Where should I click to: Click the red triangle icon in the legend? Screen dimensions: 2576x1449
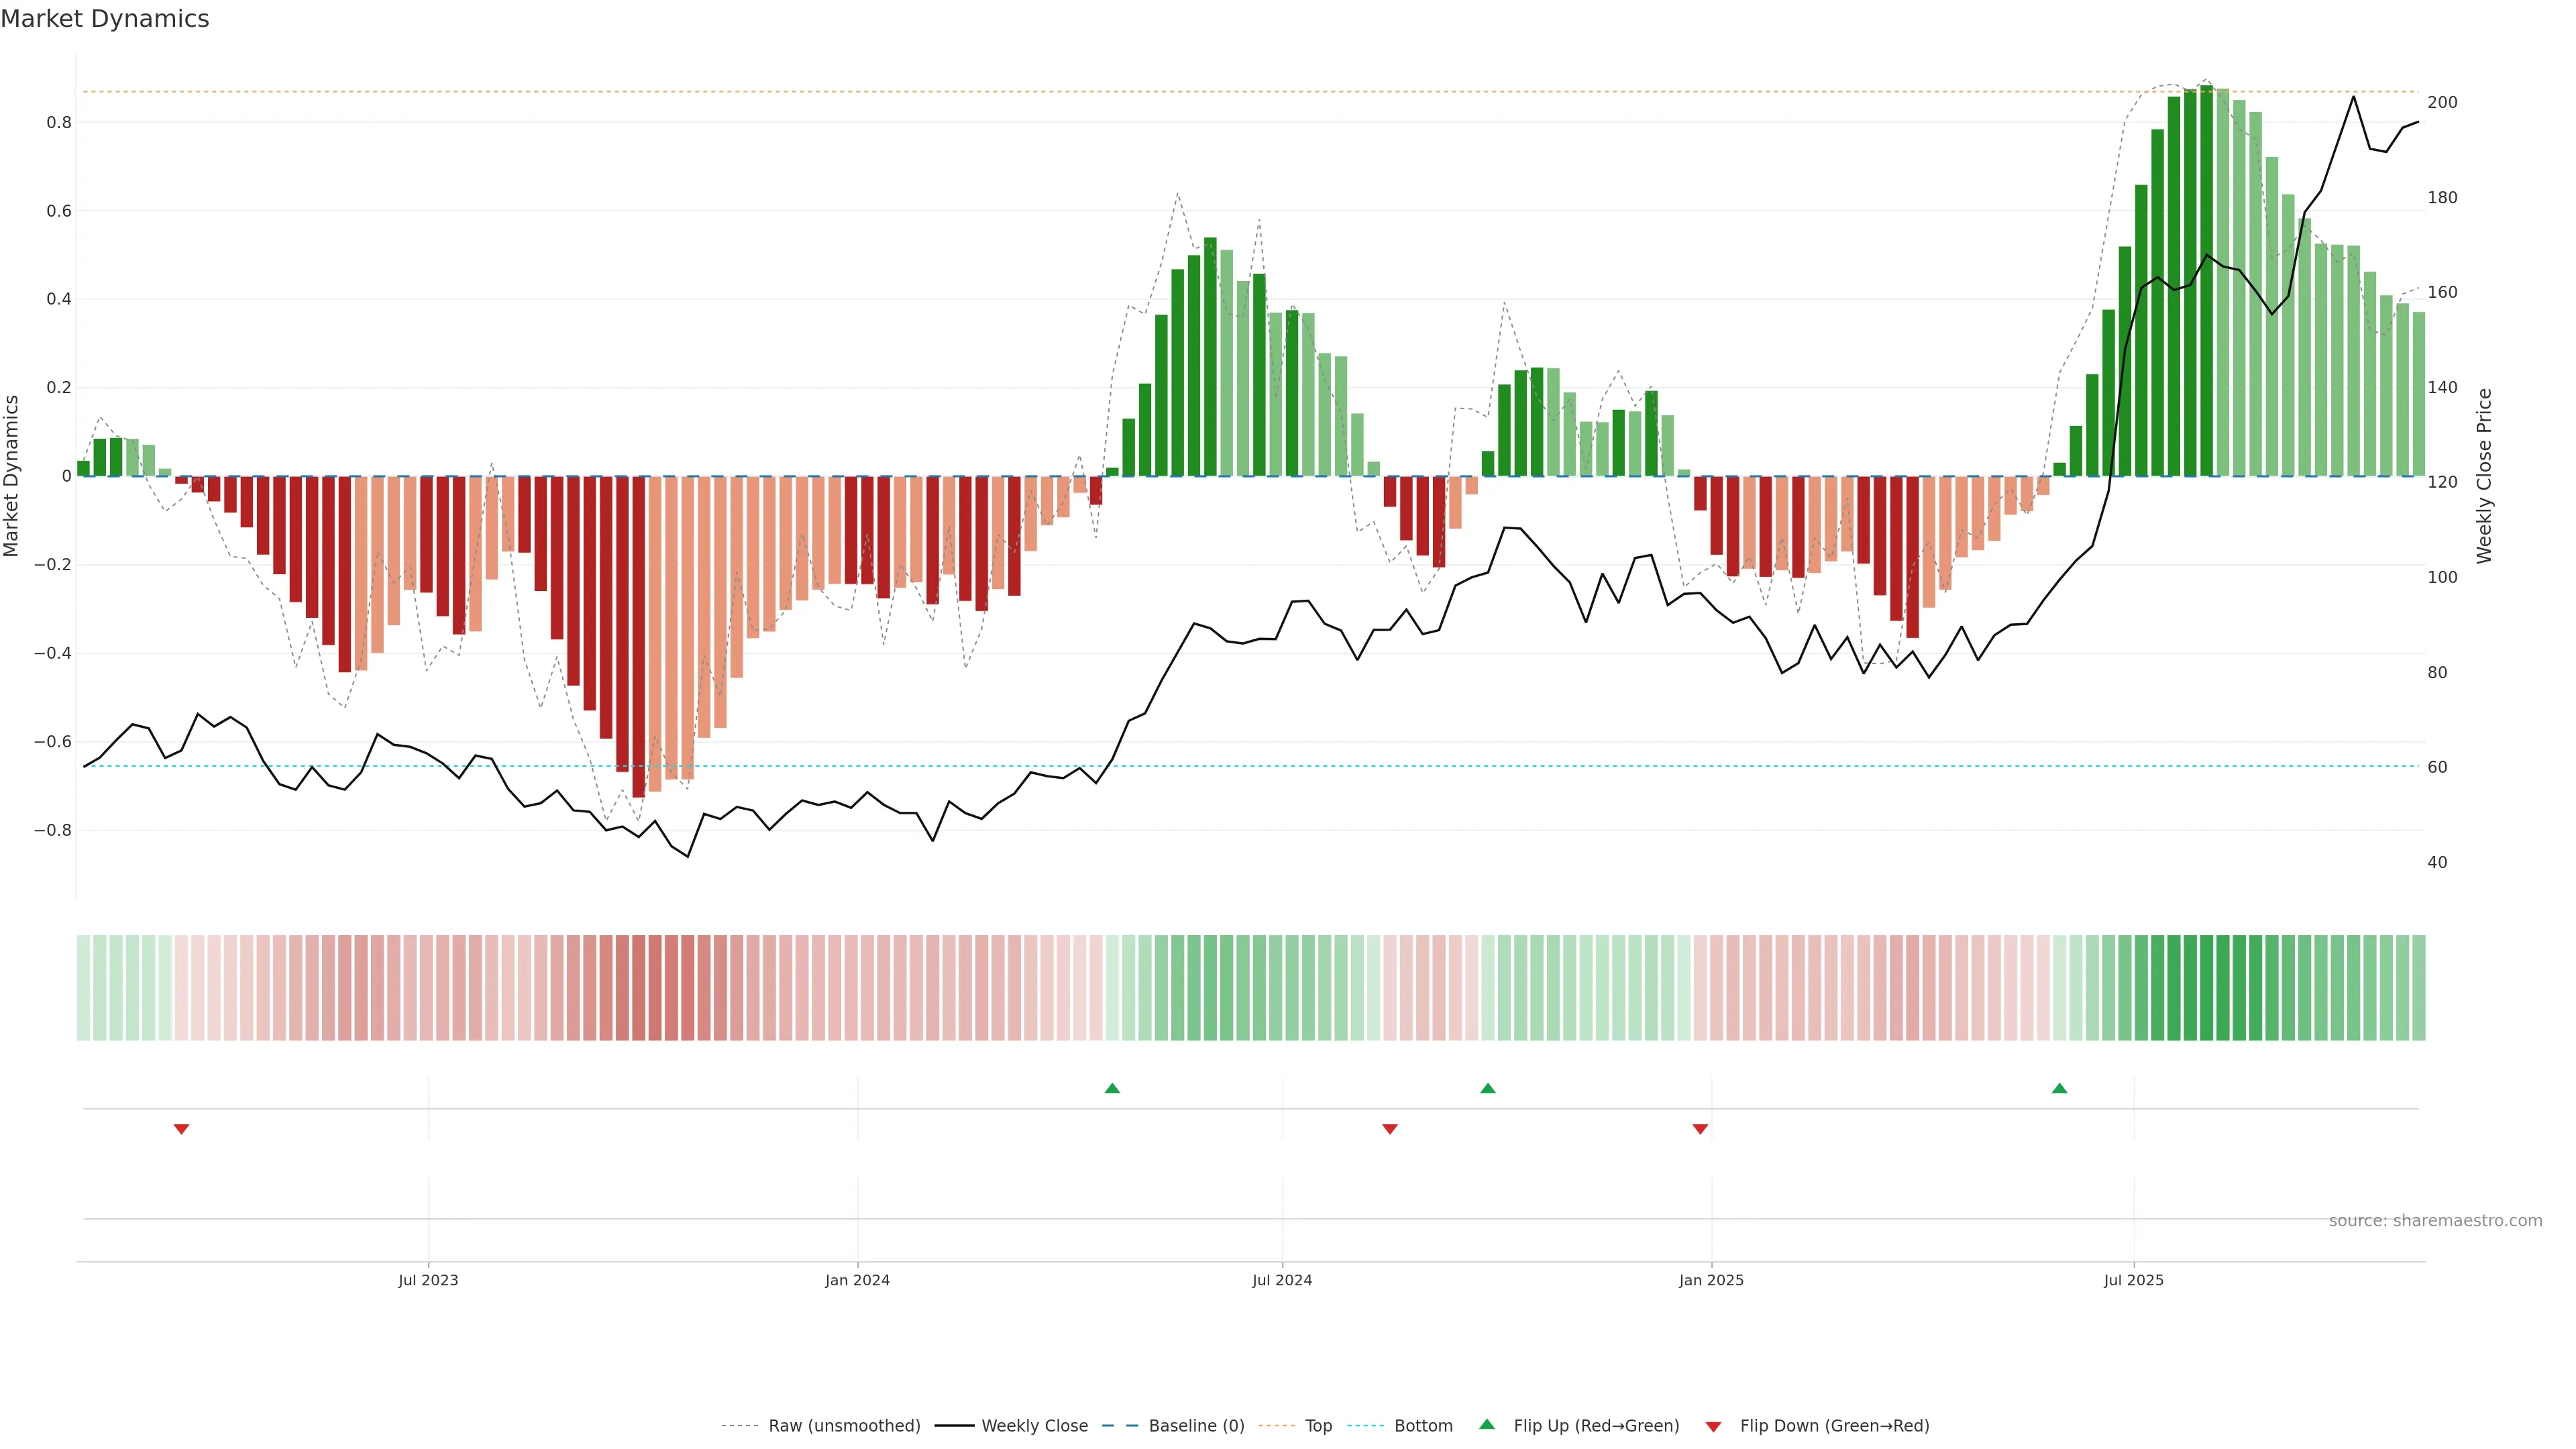[1713, 1427]
